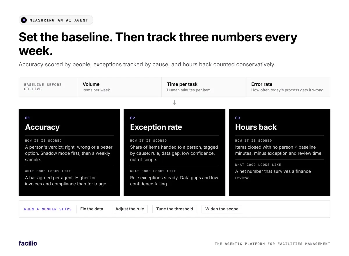Click the 03 number label

[x=238, y=118]
